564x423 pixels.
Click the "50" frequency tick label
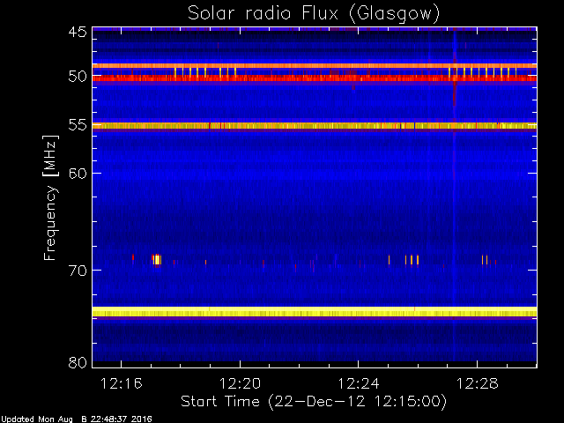point(78,77)
